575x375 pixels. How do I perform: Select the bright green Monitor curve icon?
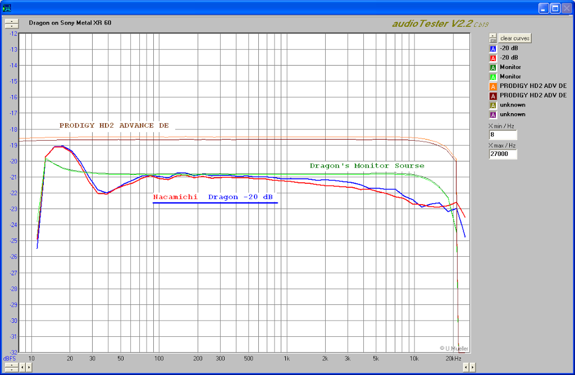(493, 77)
